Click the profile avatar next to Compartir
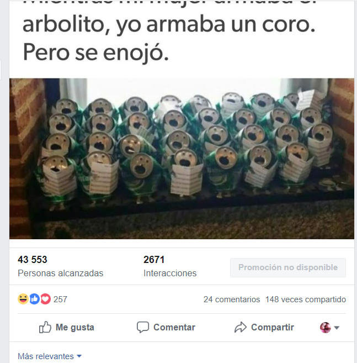Viewport: 357px width, 363px height. [x=326, y=328]
